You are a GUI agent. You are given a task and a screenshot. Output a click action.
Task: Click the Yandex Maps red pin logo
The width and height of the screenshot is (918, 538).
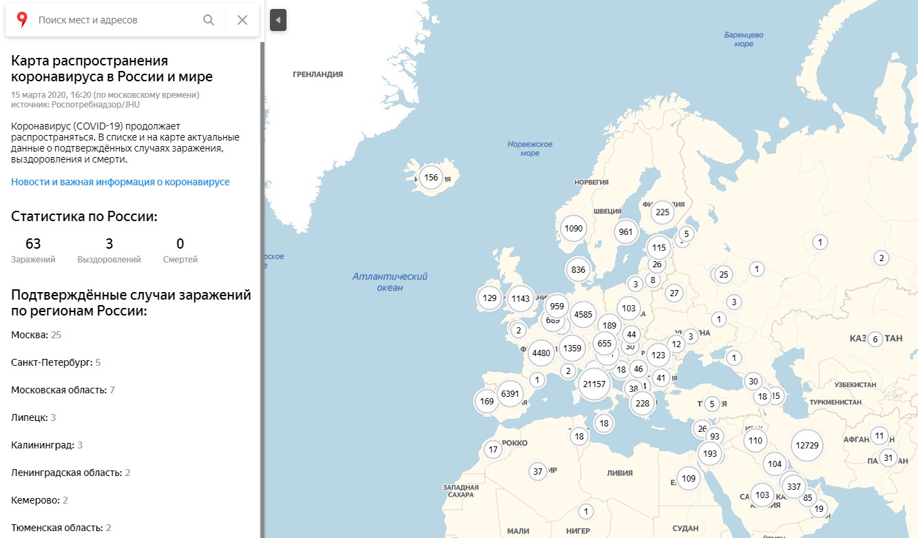(22, 20)
